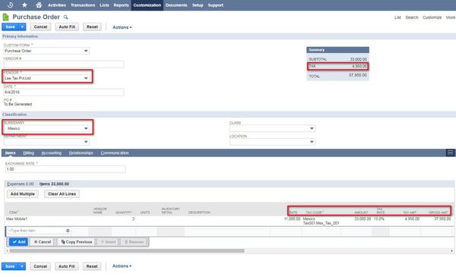
Task: Switch to the Billing subtab
Action: (x=29, y=153)
